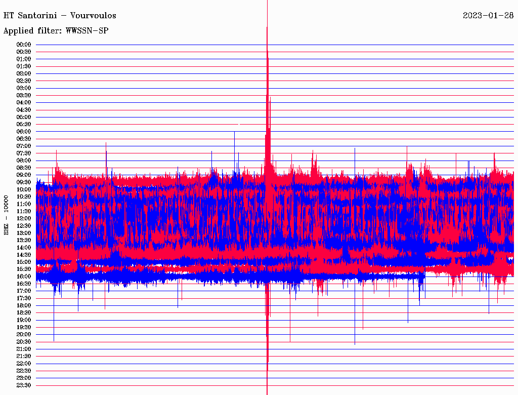The width and height of the screenshot is (518, 395).
Task: Click the 20:30 time label
Action: pos(24,342)
